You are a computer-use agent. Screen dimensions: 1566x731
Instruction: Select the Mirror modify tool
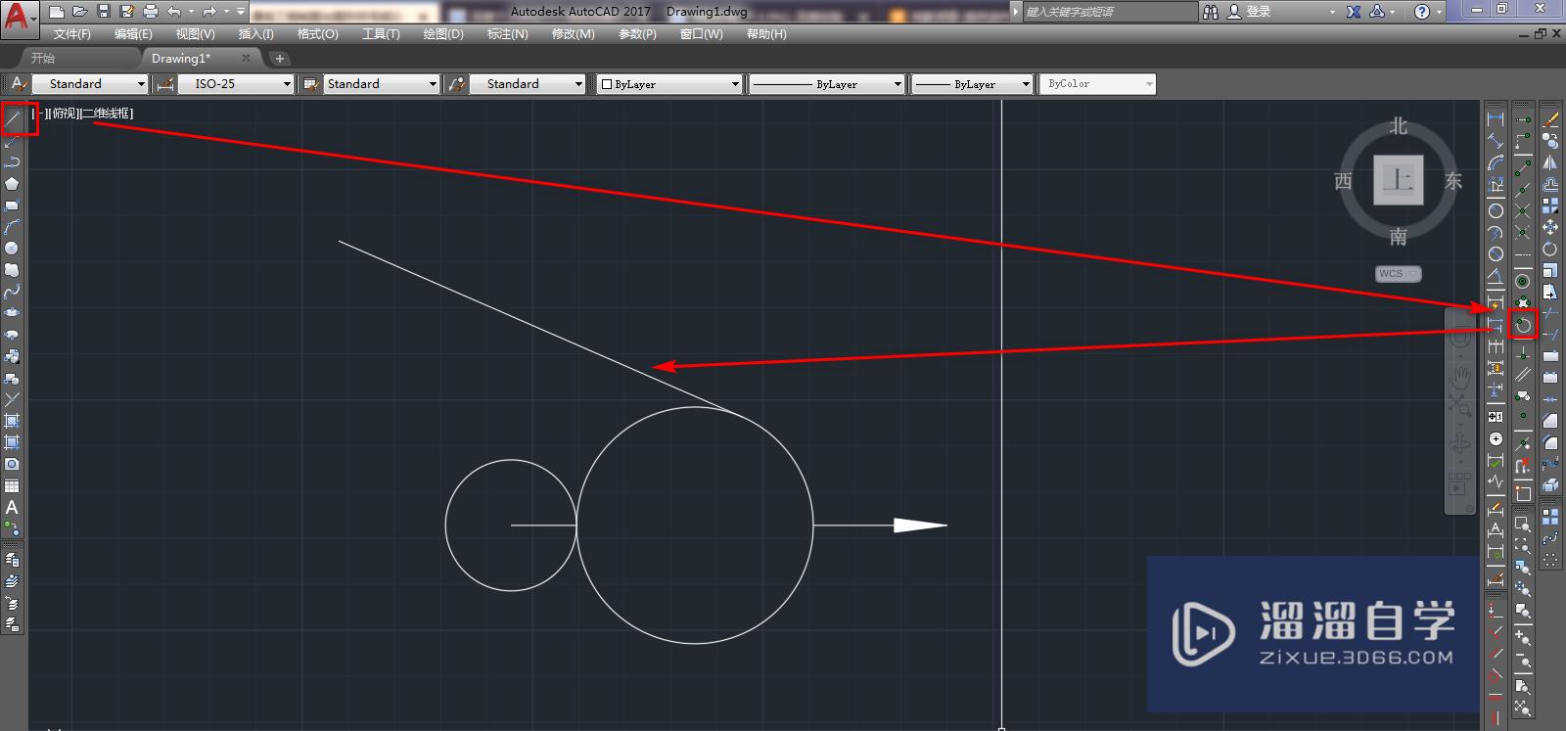point(1550,163)
